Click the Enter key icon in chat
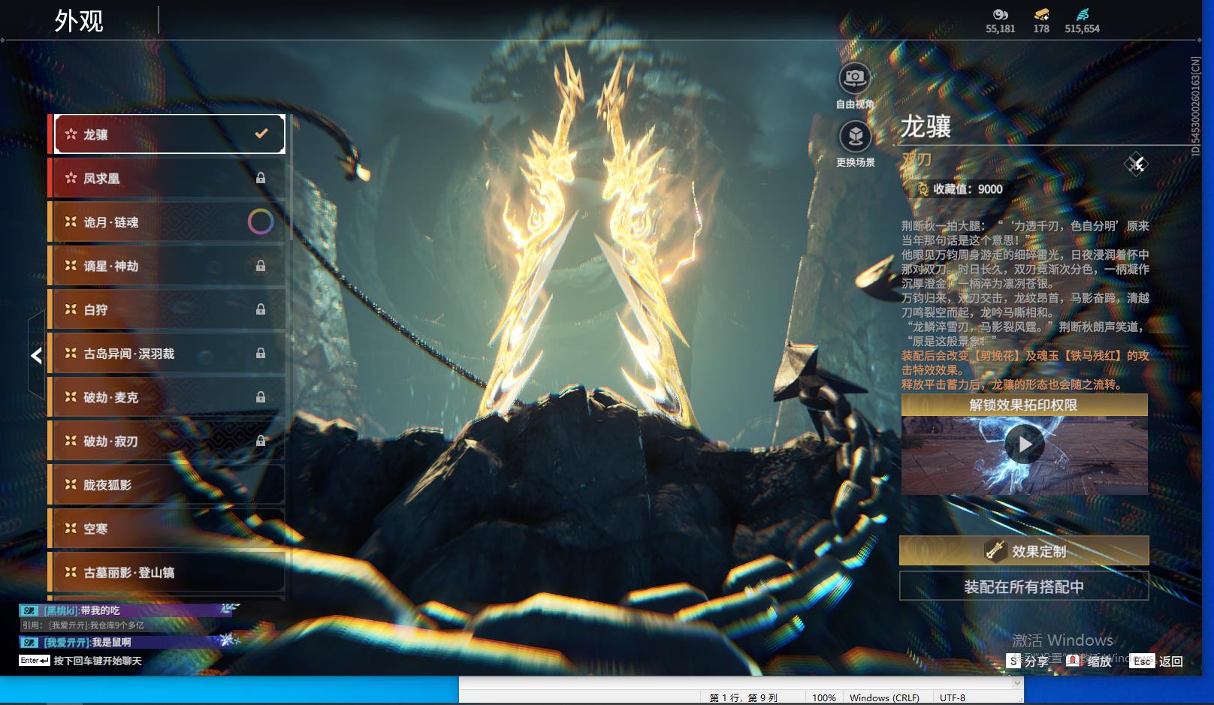 pyautogui.click(x=35, y=661)
